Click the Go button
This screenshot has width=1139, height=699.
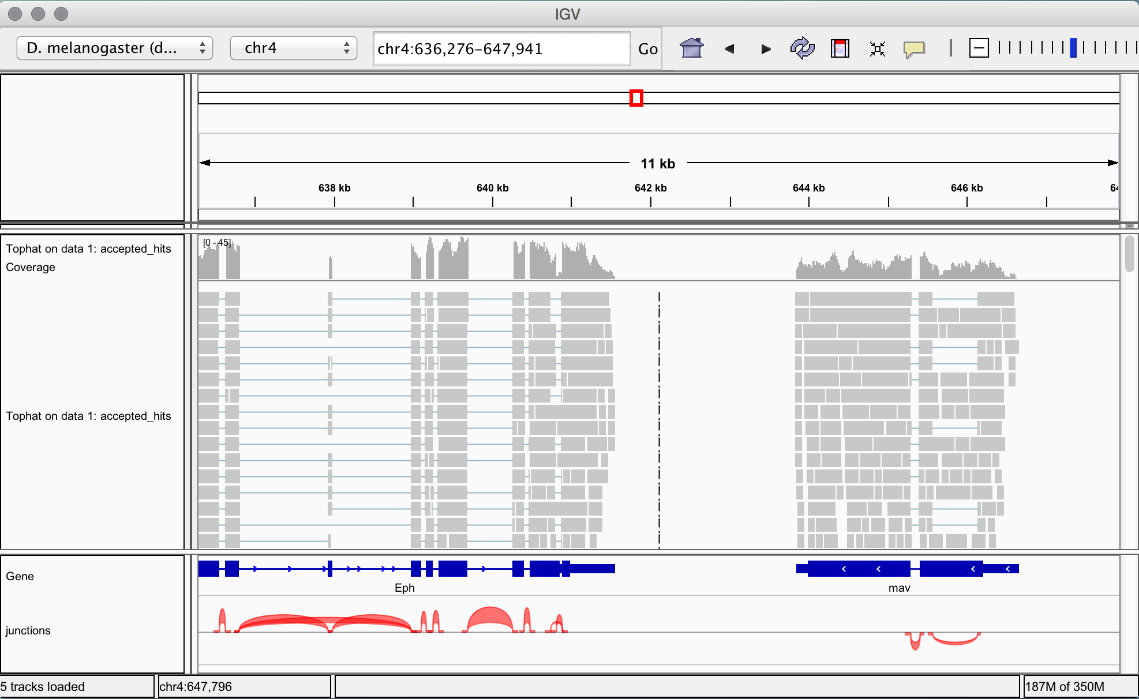[x=647, y=49]
